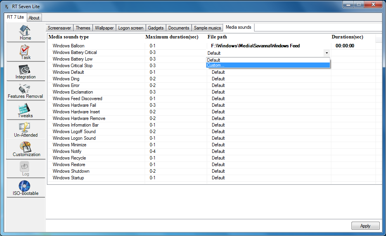Click the Default file path for Windows Notify
Viewport: 386px width, 236px height.
tap(218, 151)
